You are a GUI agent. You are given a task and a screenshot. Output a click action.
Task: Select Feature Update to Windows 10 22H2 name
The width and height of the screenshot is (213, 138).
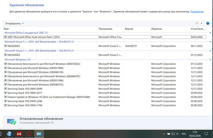(49, 97)
